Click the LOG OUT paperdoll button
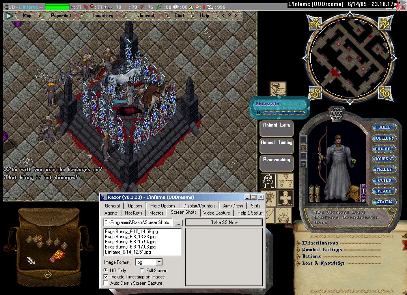The image size is (407, 295). (384, 149)
